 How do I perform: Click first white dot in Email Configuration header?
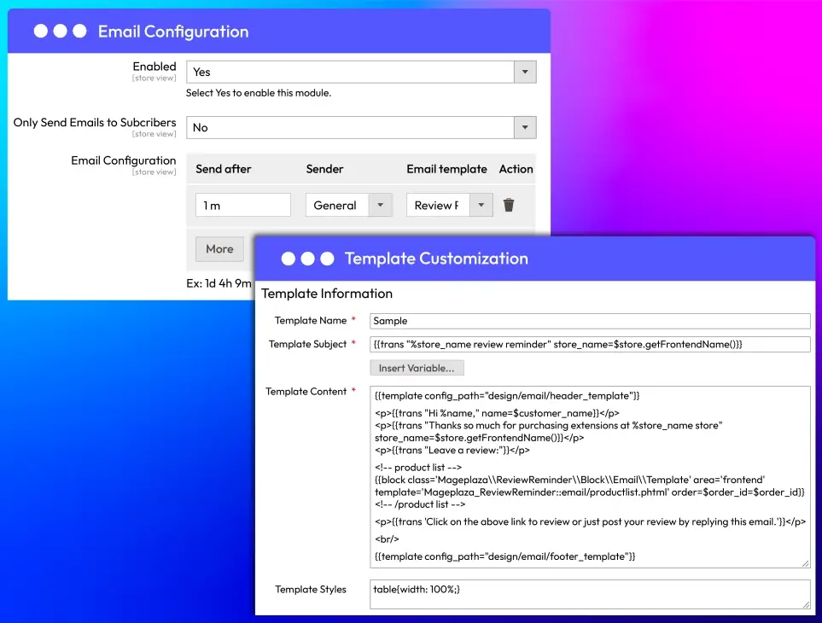40,32
